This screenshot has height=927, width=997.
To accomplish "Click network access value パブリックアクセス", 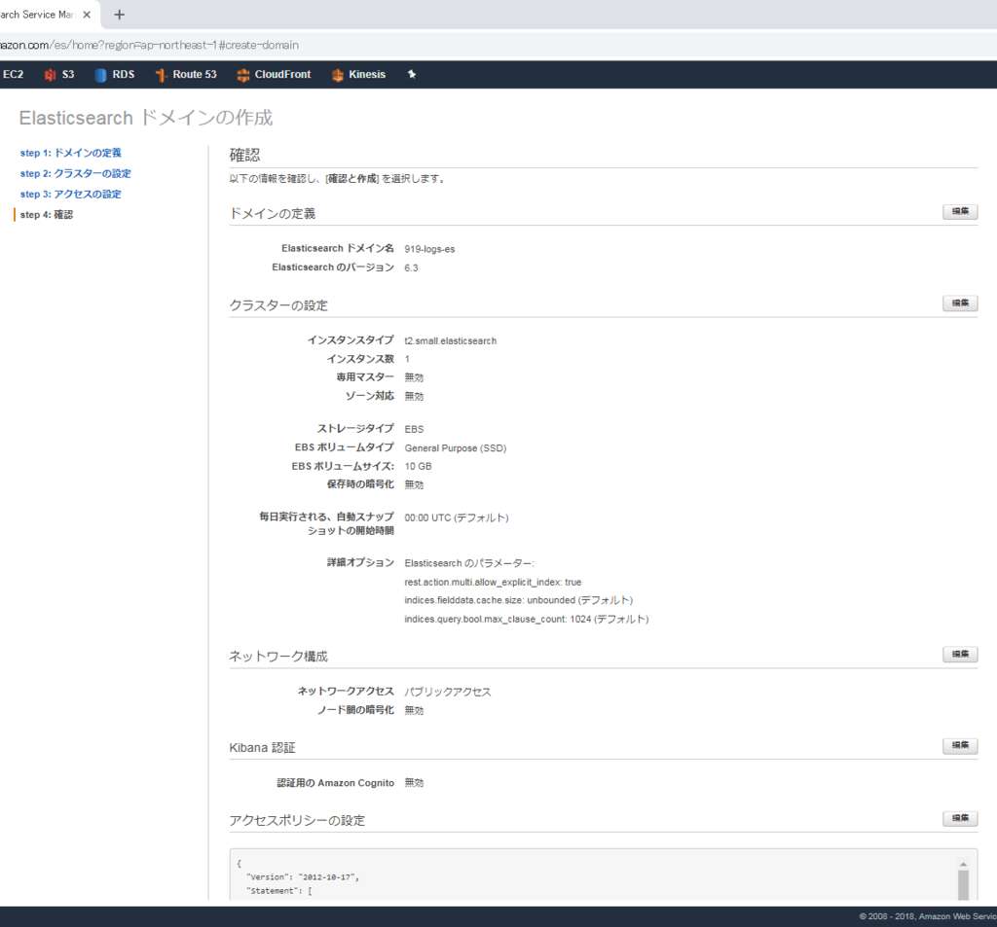I will pos(448,692).
